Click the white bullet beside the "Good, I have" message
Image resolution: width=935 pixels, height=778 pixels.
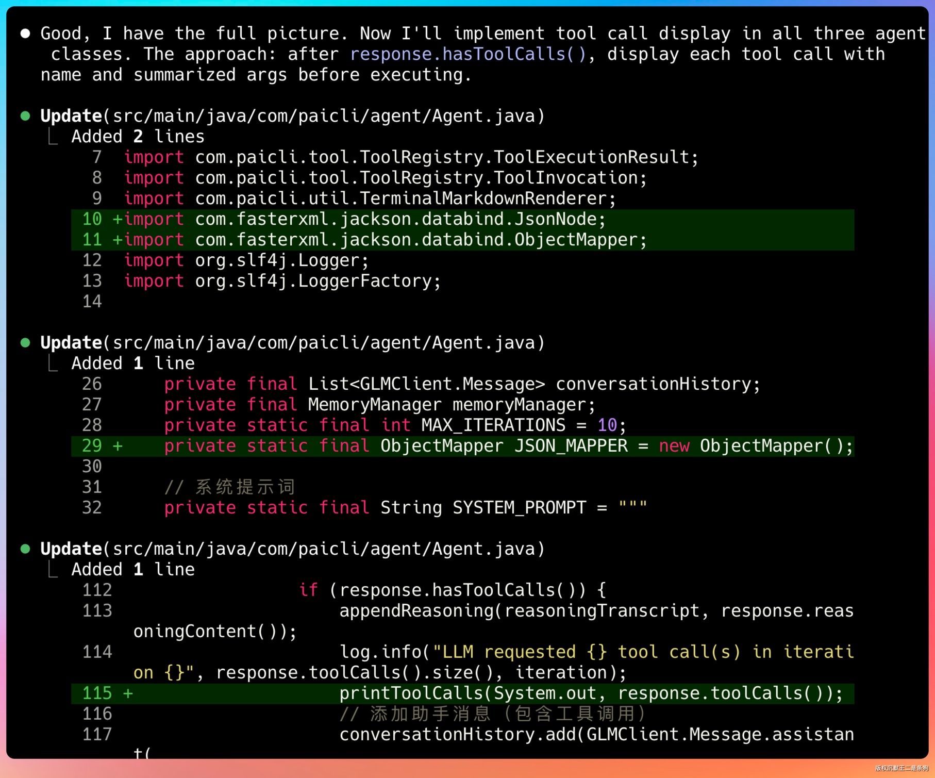25,34
